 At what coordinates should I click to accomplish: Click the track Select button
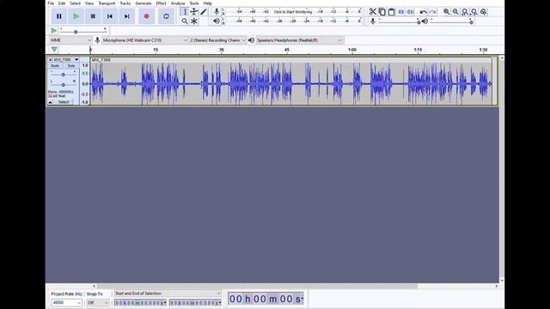click(x=64, y=102)
